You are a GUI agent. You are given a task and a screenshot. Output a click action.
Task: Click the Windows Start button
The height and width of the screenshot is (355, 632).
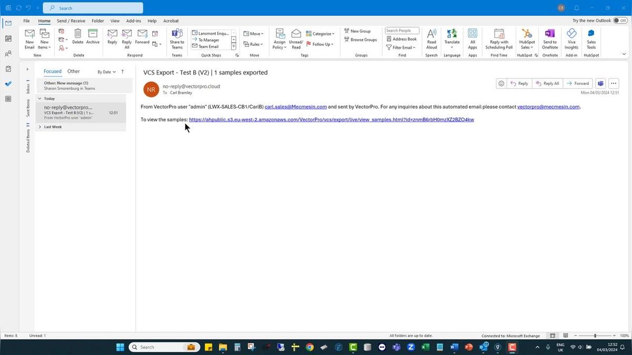tap(120, 347)
